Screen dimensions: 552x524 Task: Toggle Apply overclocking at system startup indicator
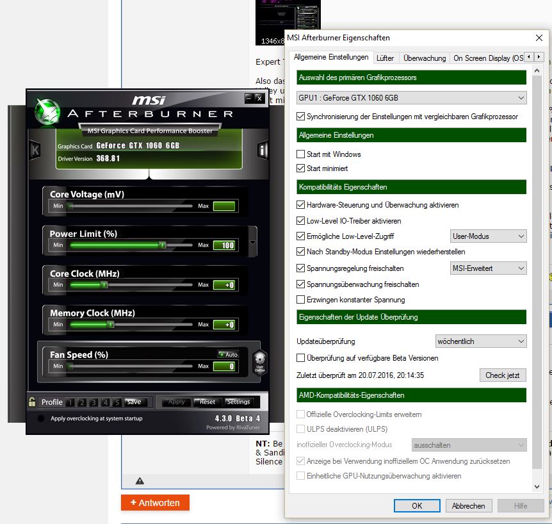click(x=41, y=418)
